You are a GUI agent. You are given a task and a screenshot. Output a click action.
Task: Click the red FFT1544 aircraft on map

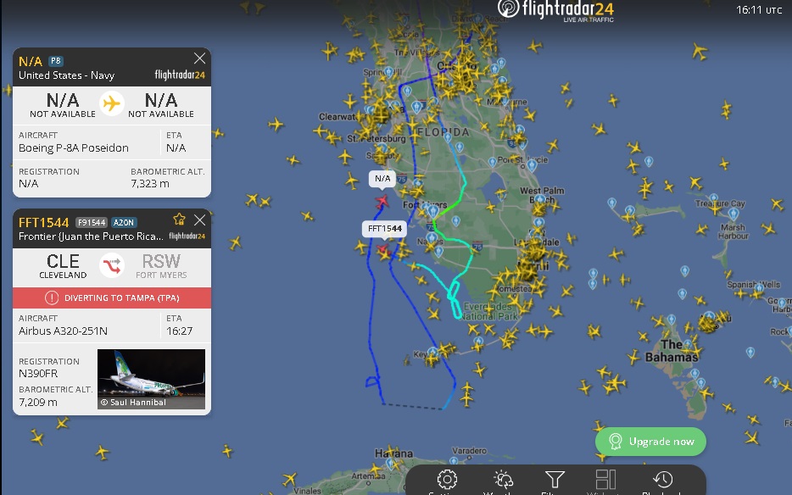click(x=383, y=249)
